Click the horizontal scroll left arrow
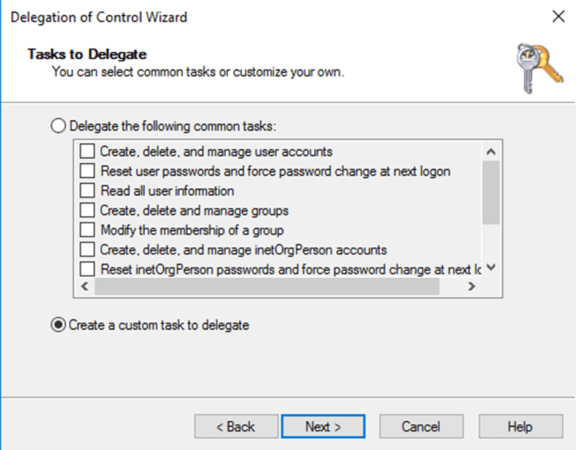The height and width of the screenshot is (450, 576). [84, 286]
